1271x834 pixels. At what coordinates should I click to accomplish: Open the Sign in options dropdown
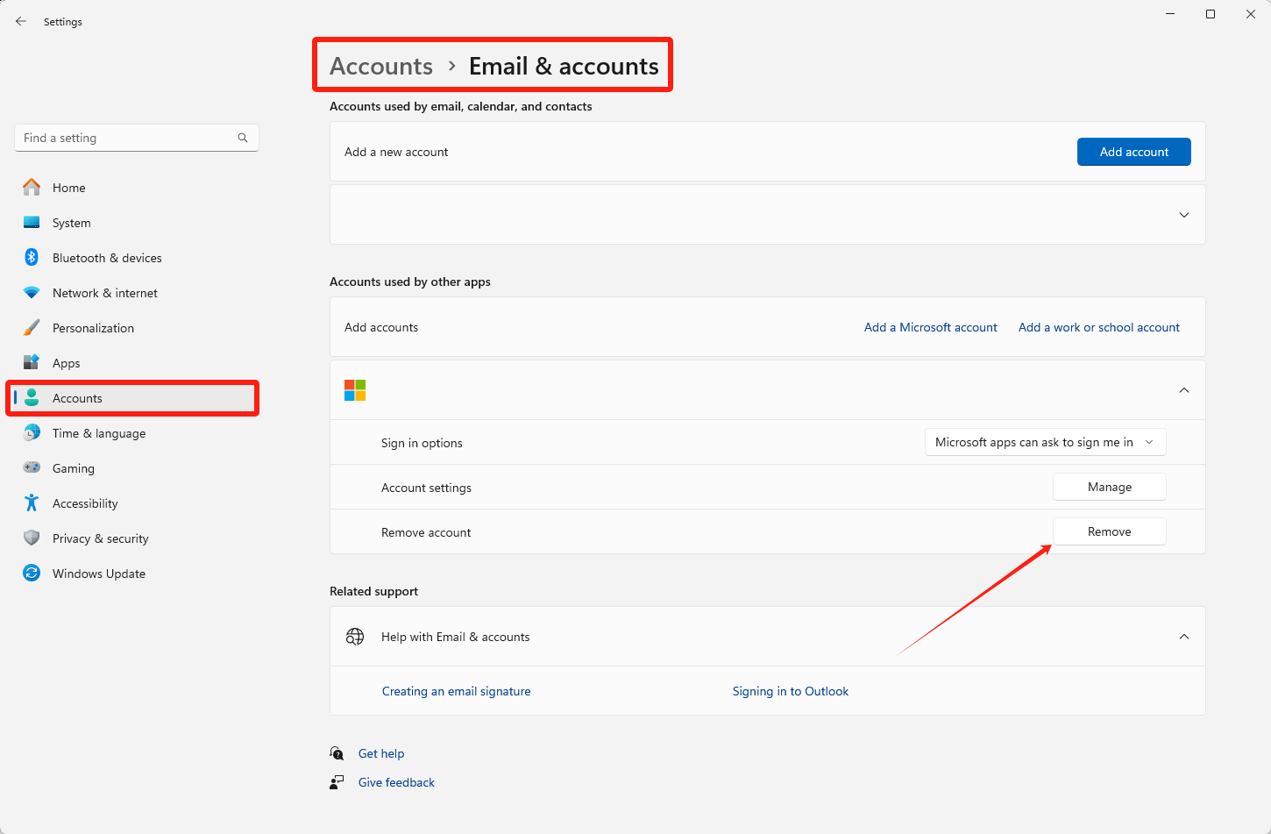(1045, 443)
